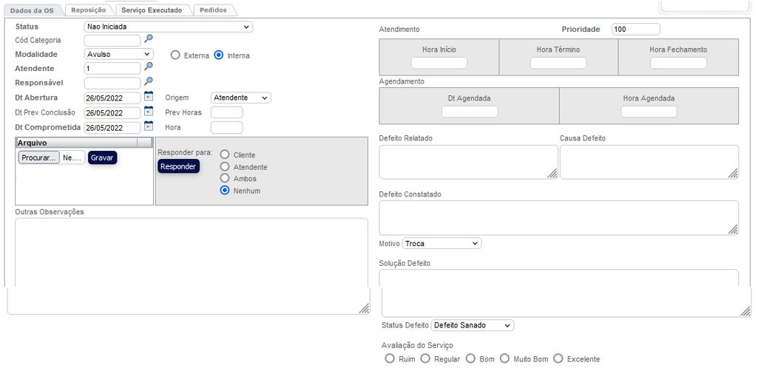Switch to the Reposição tab

[x=89, y=10]
